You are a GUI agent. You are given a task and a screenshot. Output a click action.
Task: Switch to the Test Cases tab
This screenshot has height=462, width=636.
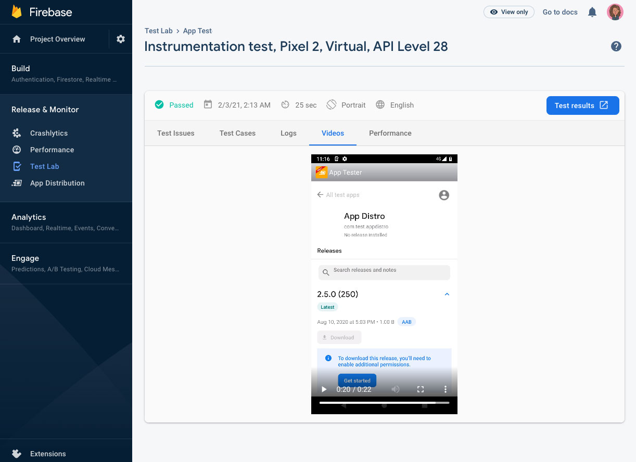tap(237, 133)
